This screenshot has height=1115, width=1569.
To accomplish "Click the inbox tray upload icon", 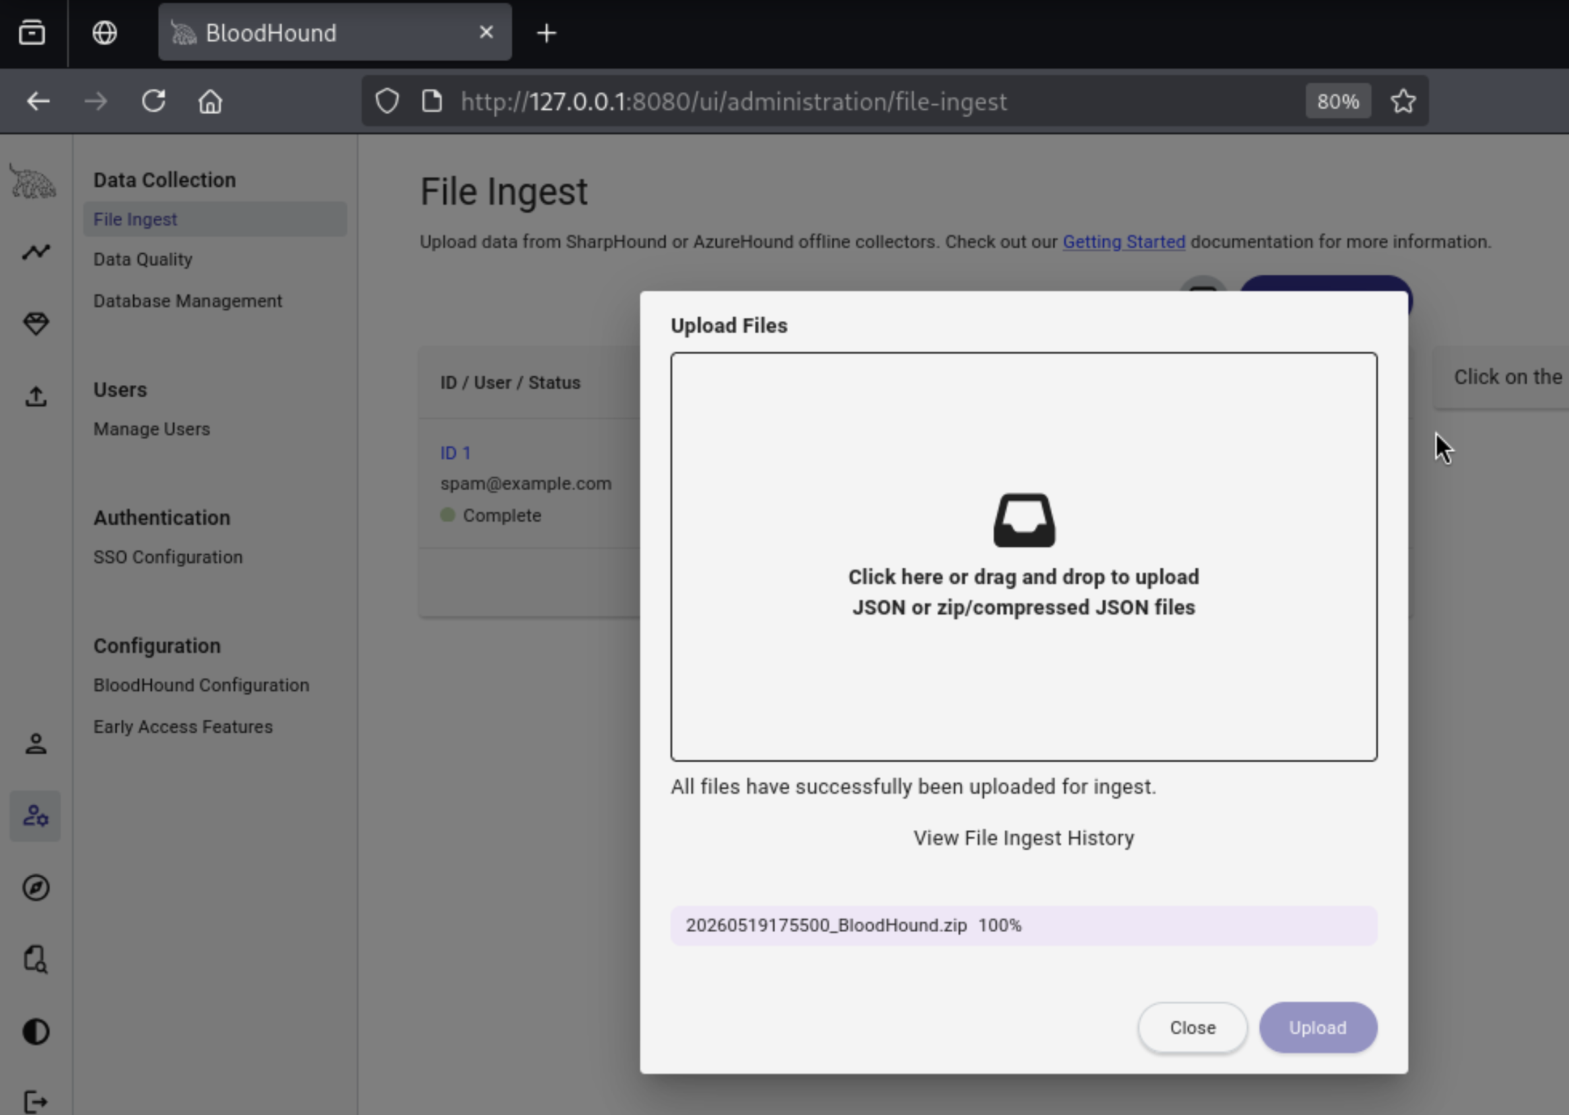I will tap(1024, 520).
